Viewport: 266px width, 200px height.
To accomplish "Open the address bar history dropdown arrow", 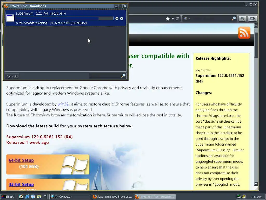I will pos(173,18).
